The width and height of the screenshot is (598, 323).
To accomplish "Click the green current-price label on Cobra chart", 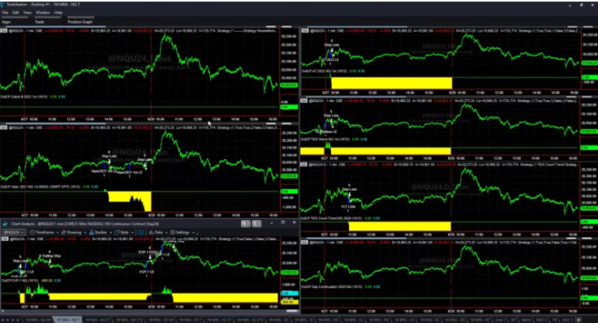I will [x=289, y=85].
